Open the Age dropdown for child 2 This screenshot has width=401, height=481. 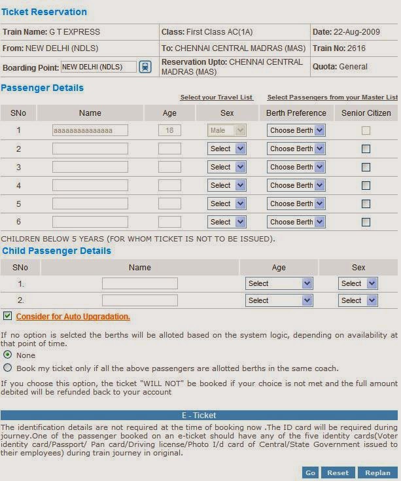pos(279,300)
